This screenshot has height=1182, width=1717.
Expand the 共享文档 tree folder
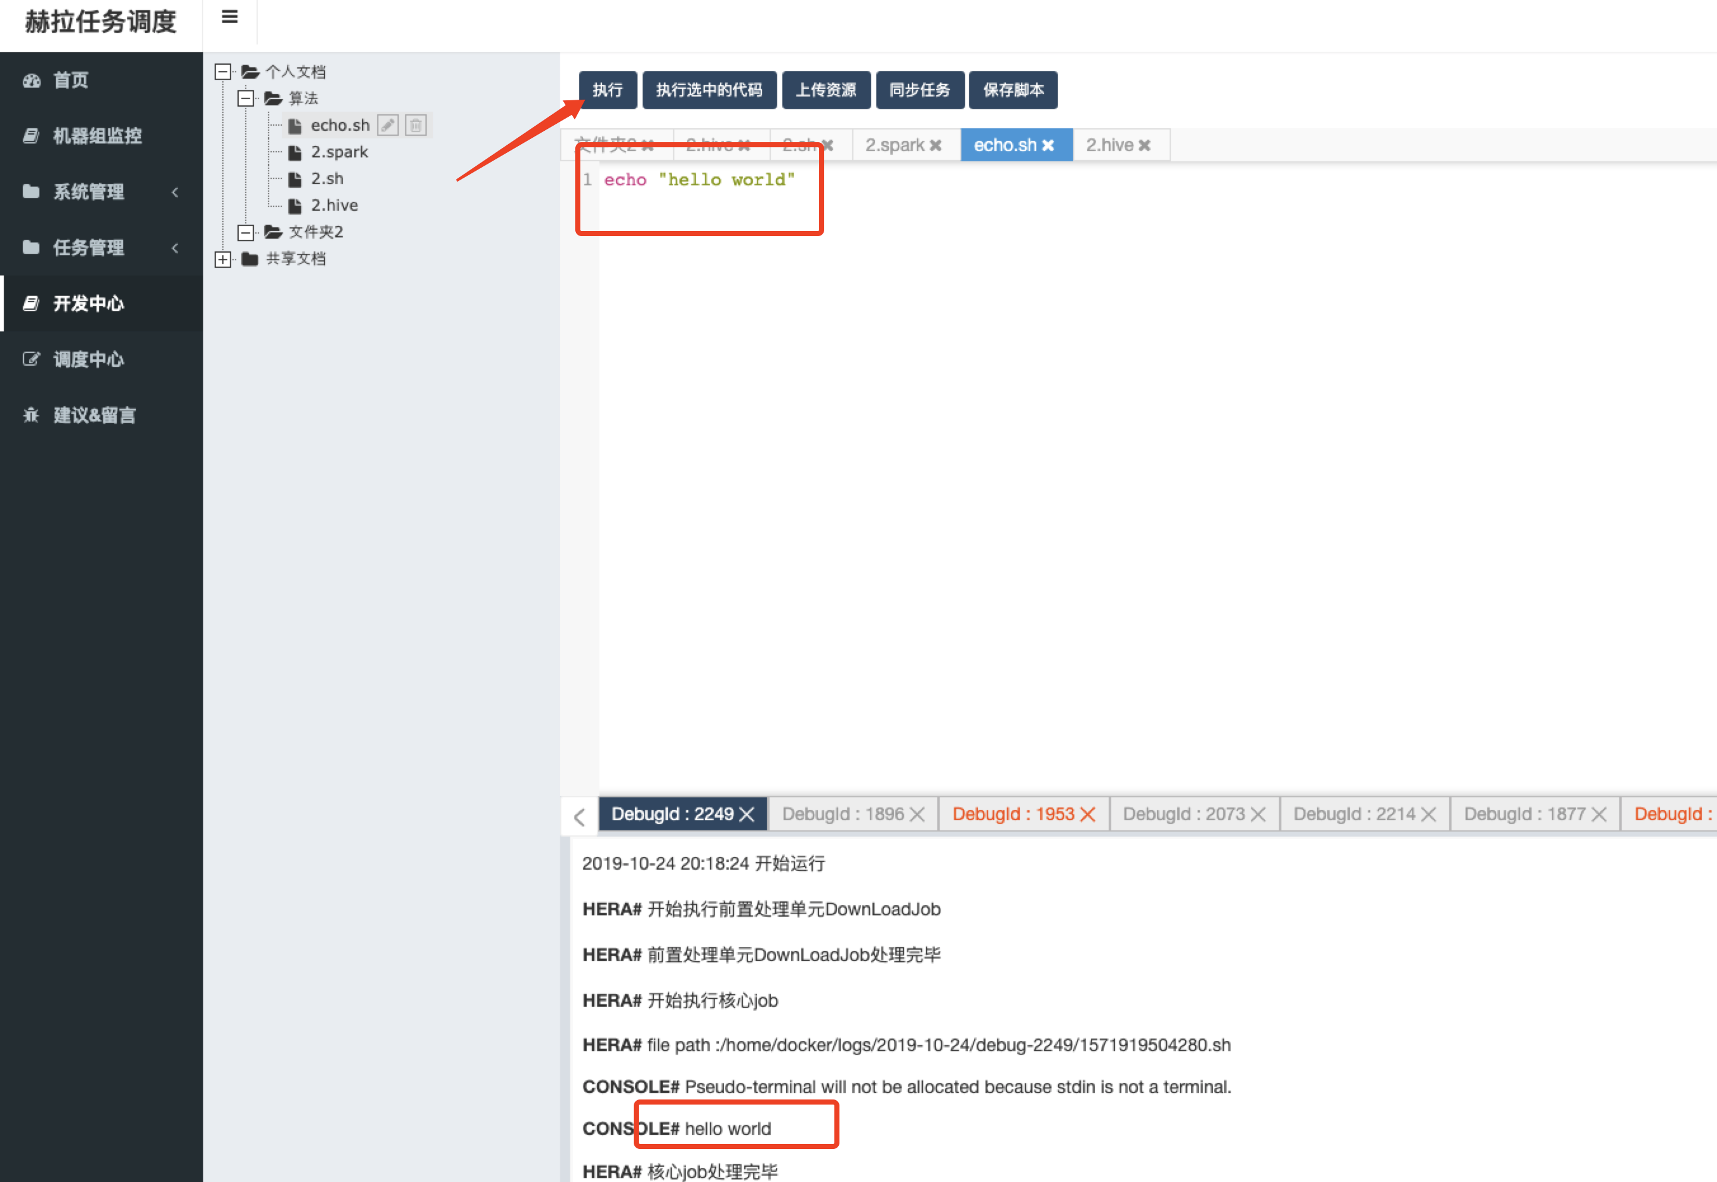click(222, 258)
